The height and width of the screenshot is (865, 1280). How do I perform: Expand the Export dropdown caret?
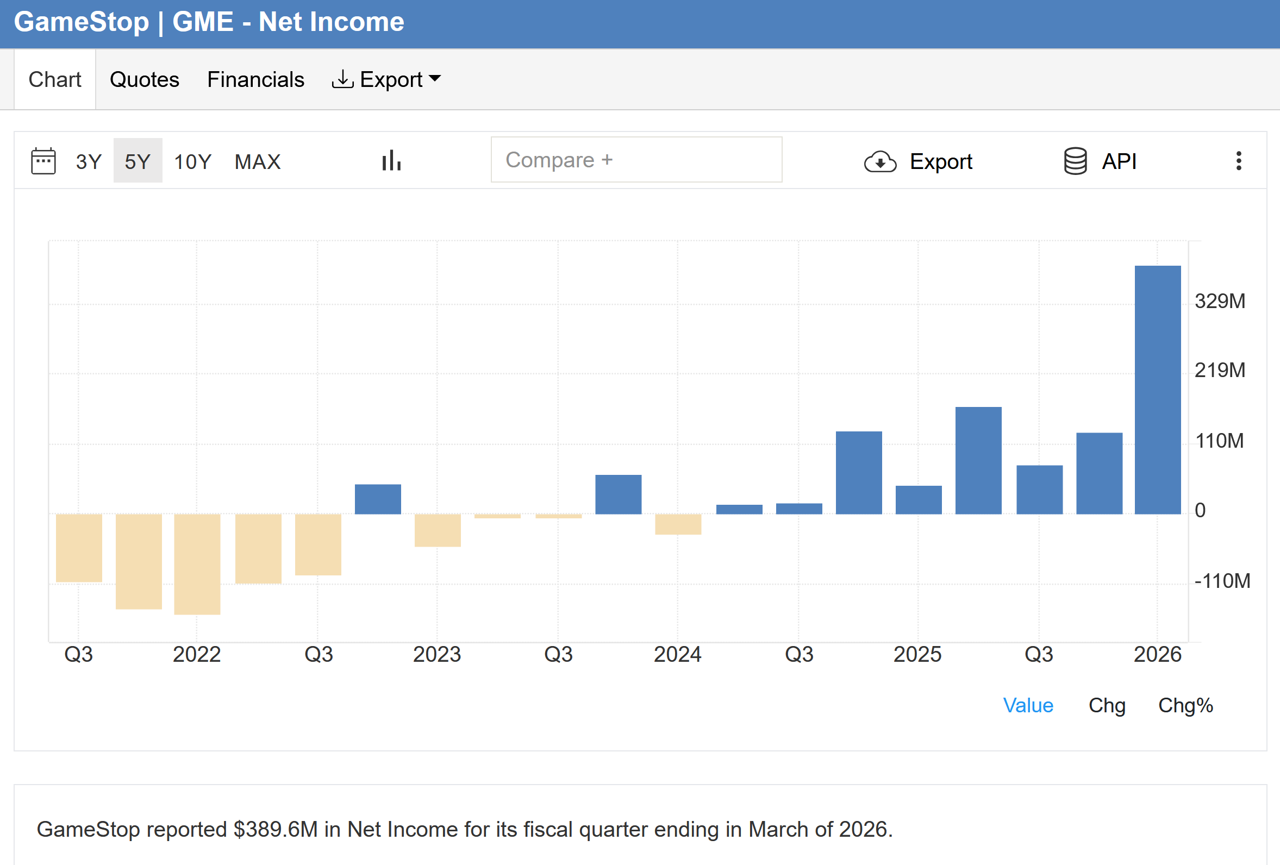click(435, 79)
